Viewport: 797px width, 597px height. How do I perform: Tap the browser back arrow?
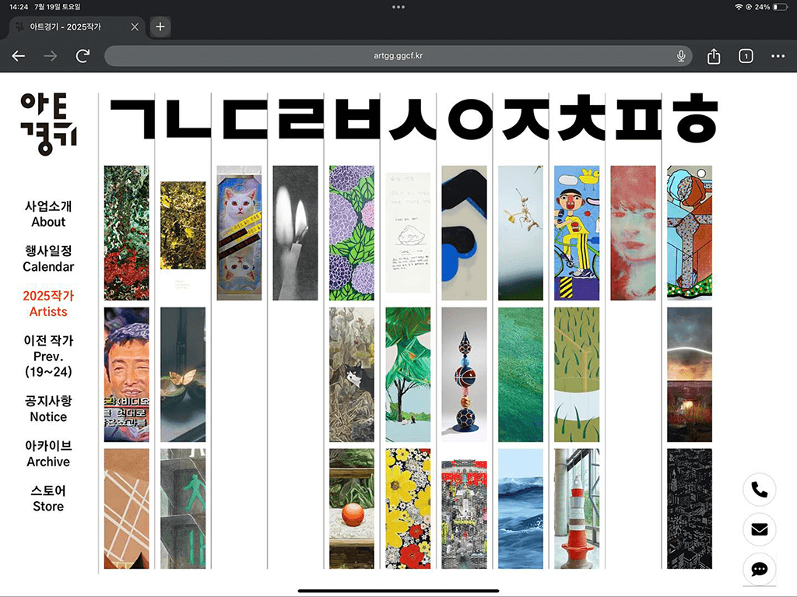tap(19, 56)
